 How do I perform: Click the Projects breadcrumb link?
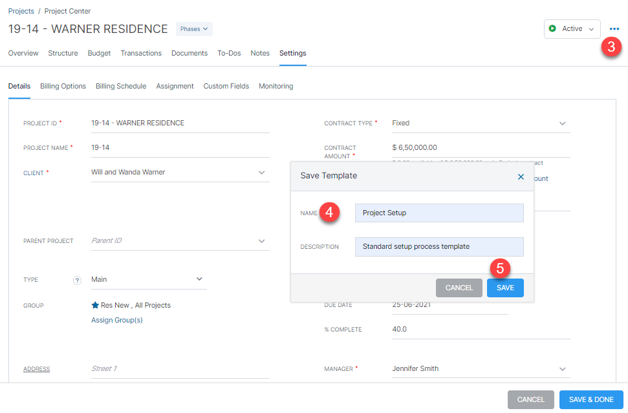coord(21,11)
